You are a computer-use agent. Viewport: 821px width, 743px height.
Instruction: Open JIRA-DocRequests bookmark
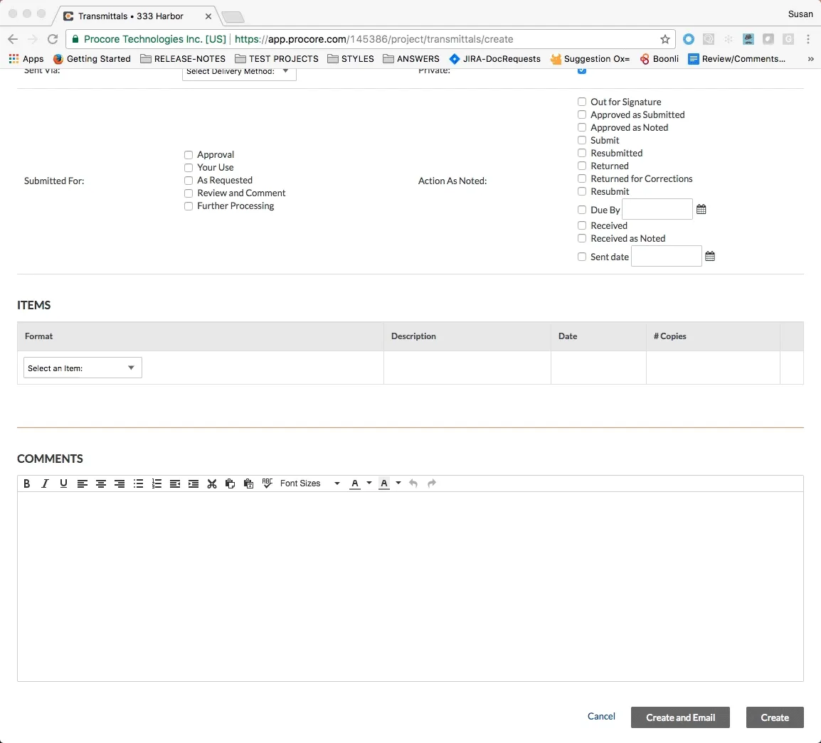tap(494, 58)
